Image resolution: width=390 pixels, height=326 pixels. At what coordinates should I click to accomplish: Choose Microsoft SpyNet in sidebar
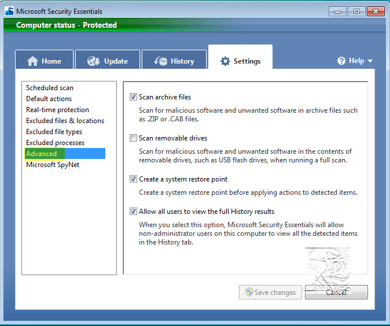pyautogui.click(x=53, y=165)
